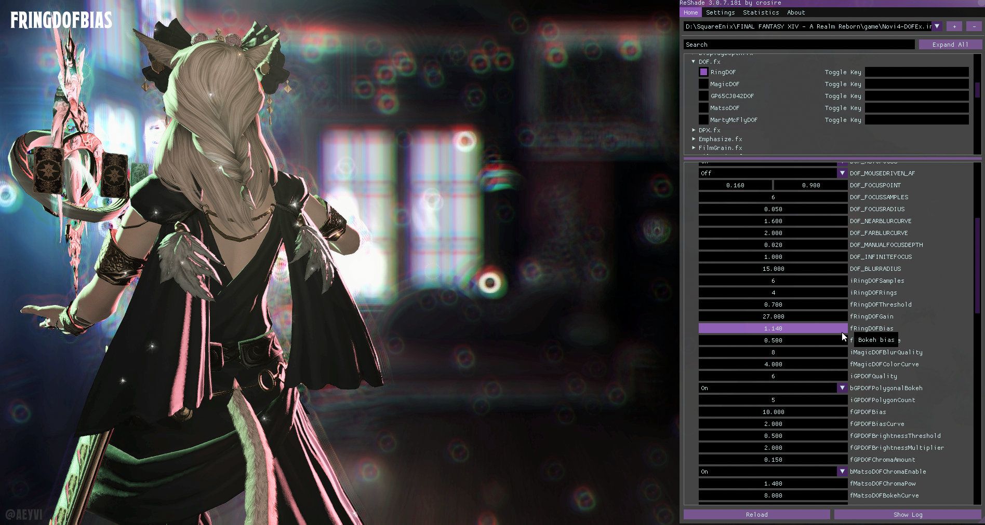
Task: Adjust the DOF_FOCUSRADIUS value
Action: click(773, 209)
